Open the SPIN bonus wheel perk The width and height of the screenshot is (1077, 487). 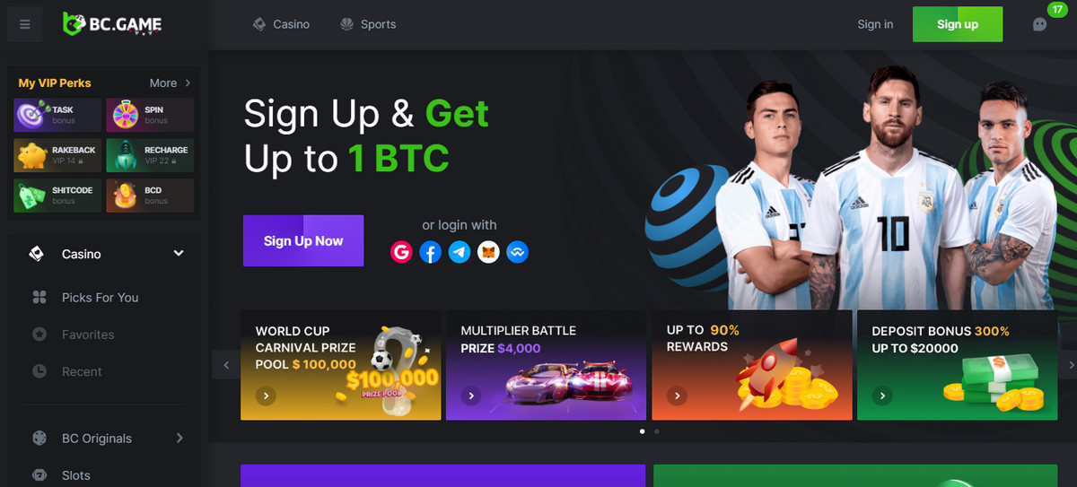click(x=150, y=115)
